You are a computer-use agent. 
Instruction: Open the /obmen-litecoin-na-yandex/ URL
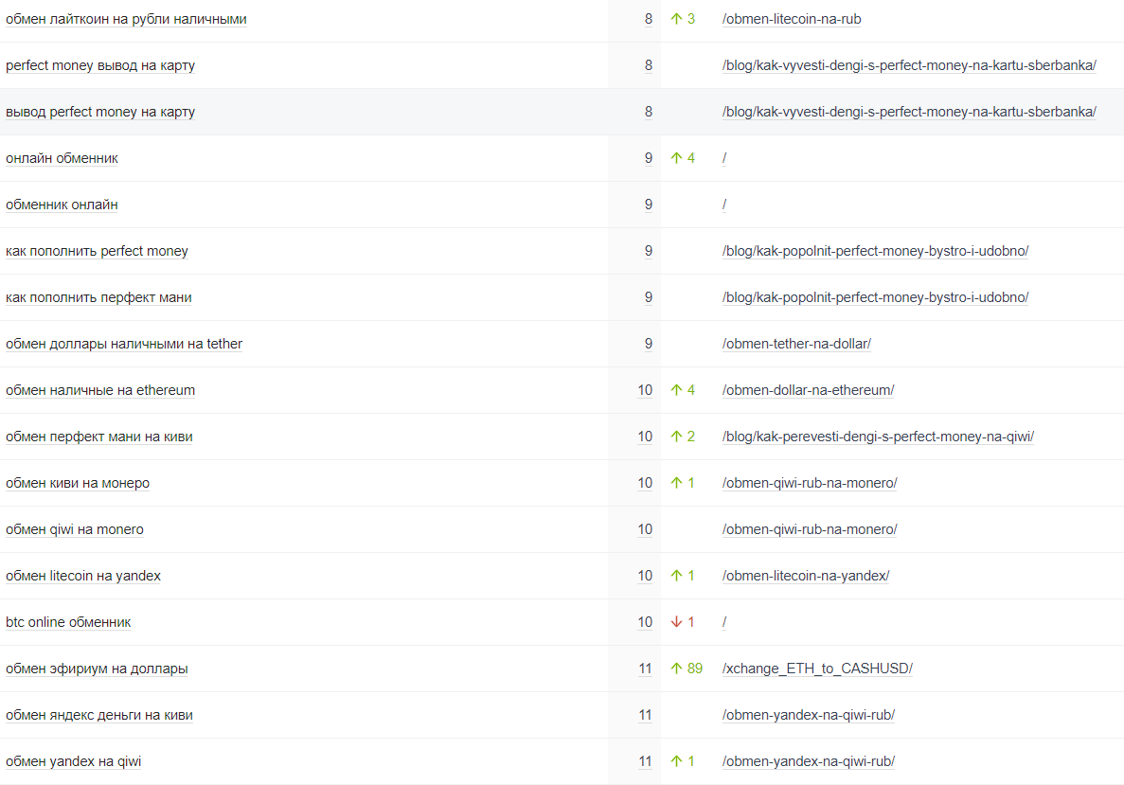coord(806,576)
